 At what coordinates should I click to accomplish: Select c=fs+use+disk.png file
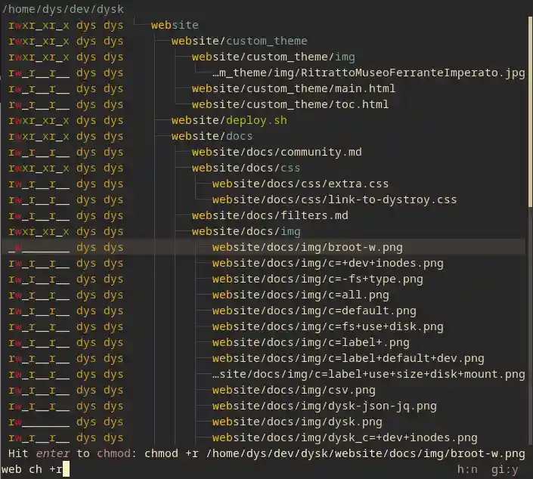pos(327,327)
